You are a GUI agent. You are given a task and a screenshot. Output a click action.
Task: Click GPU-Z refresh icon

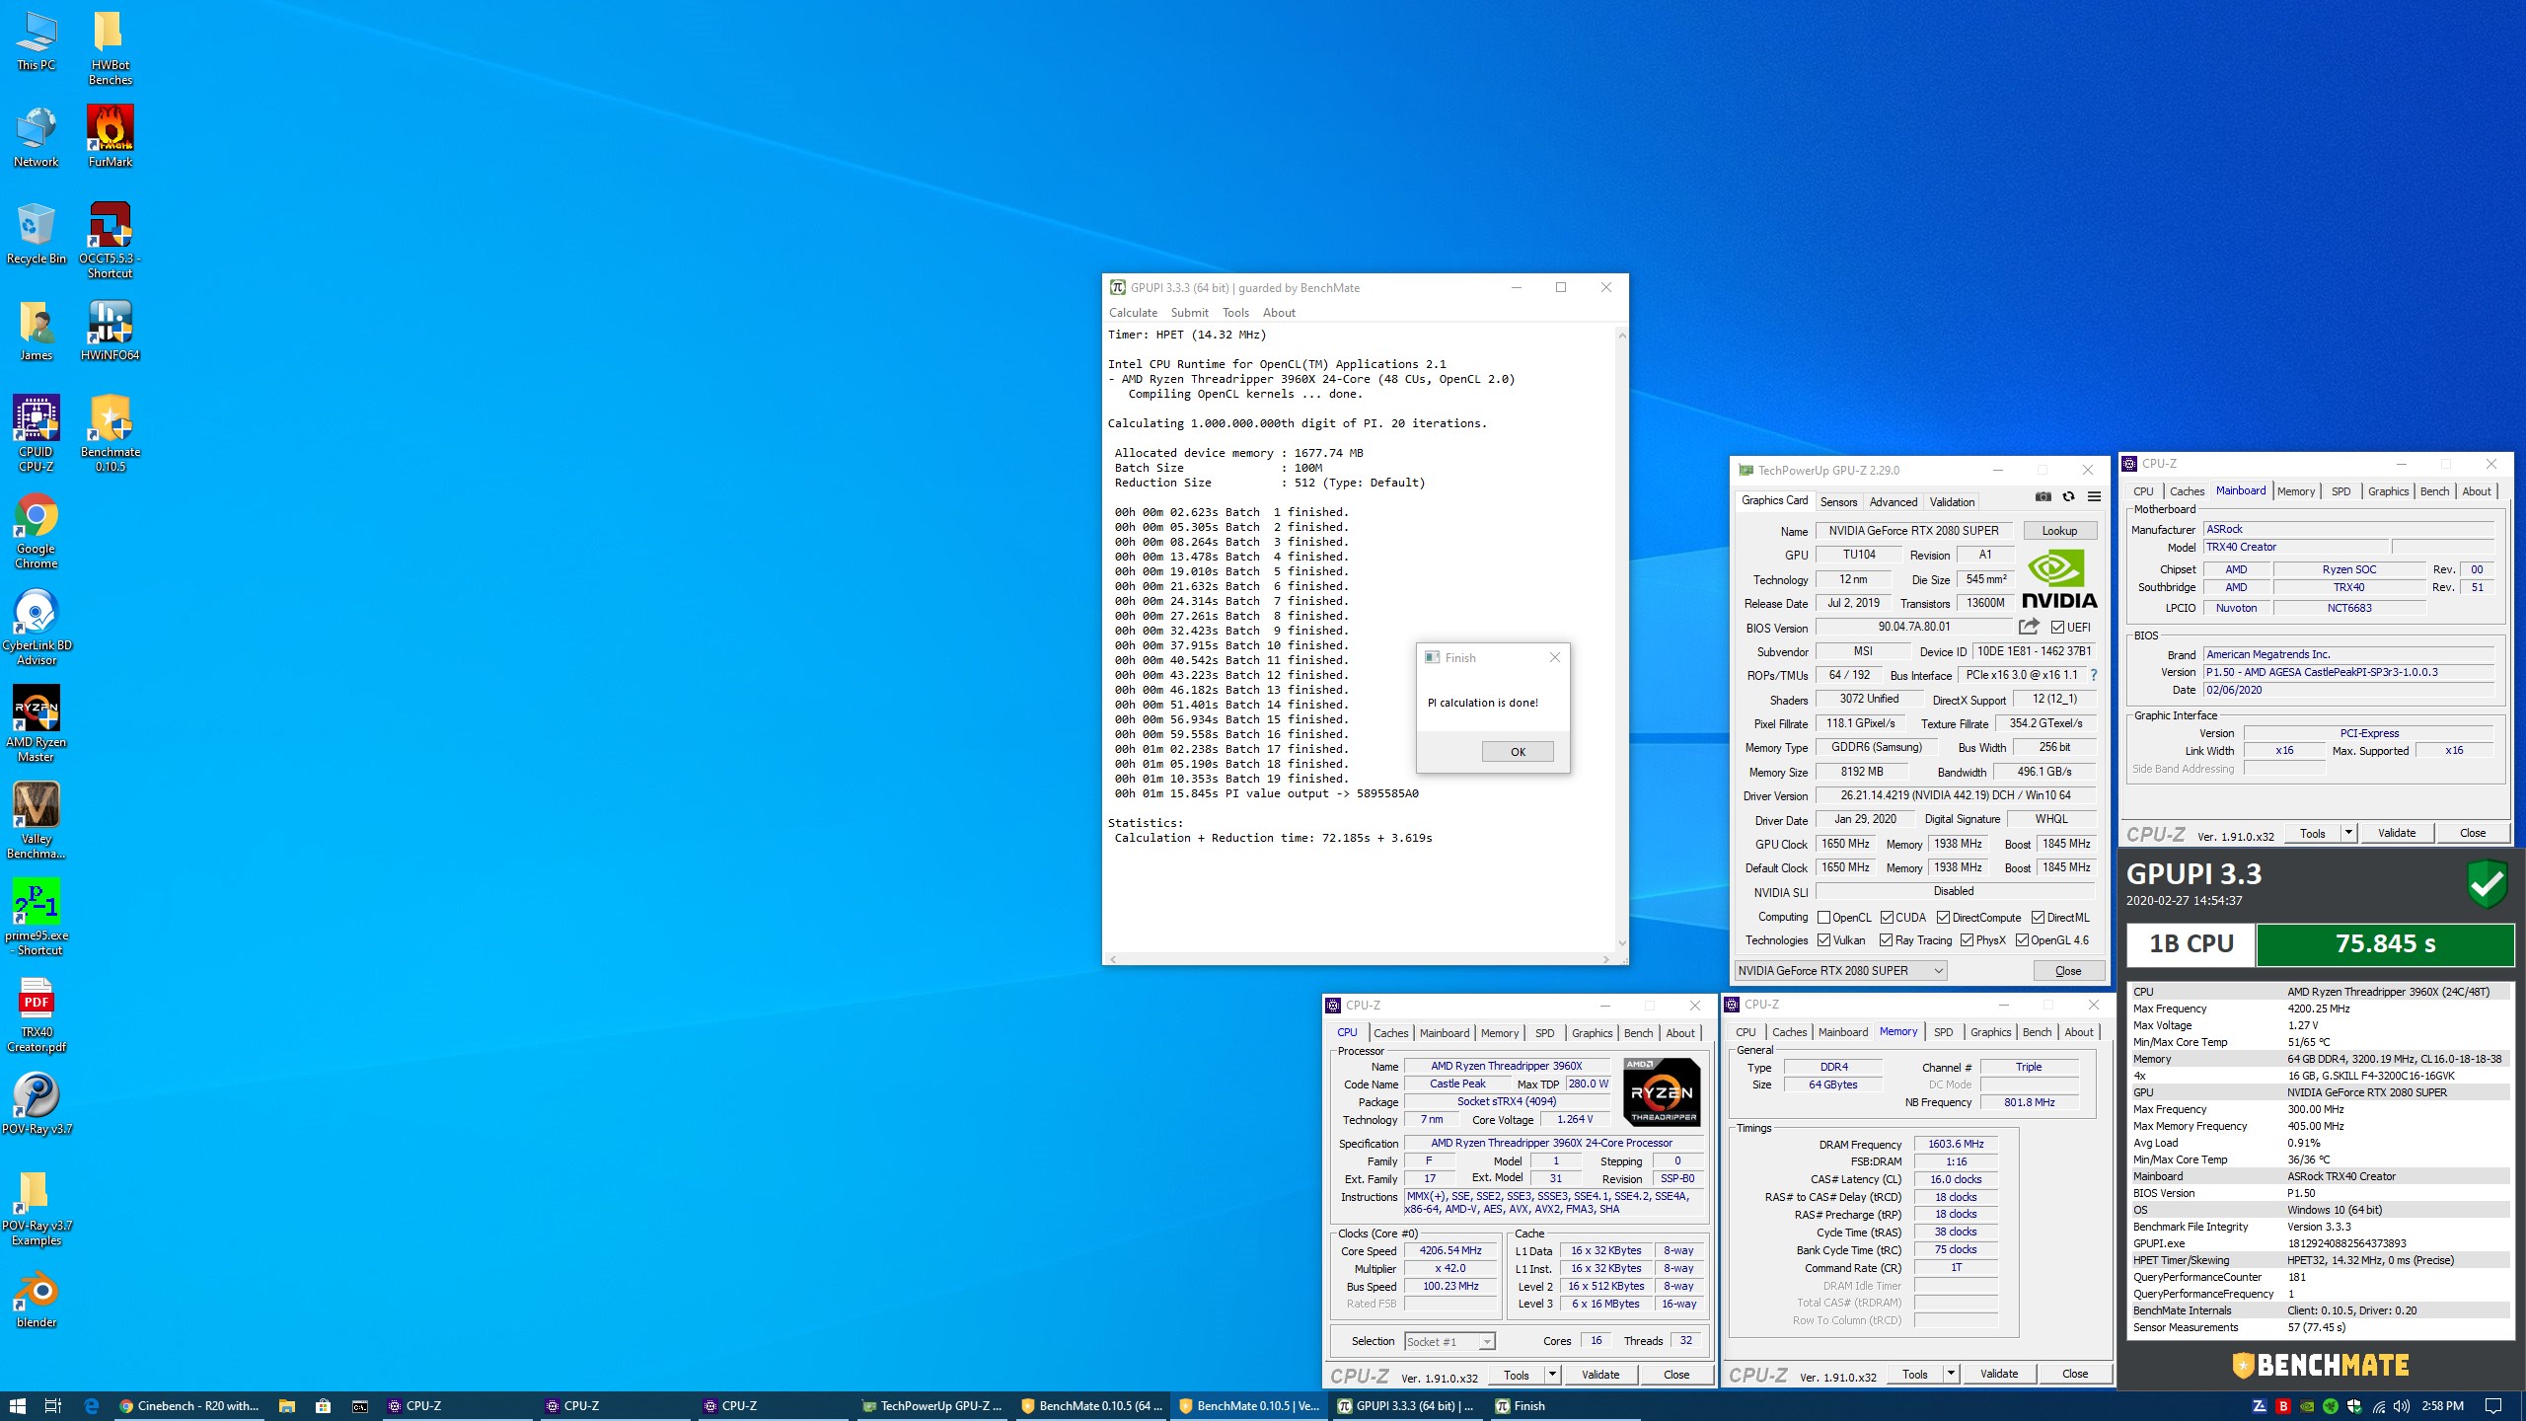point(2068,497)
